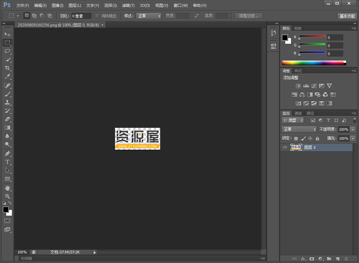Viewport: 359px width, 263px height.
Task: Open the layer blend mode 正常 dropdown
Action: (x=299, y=129)
